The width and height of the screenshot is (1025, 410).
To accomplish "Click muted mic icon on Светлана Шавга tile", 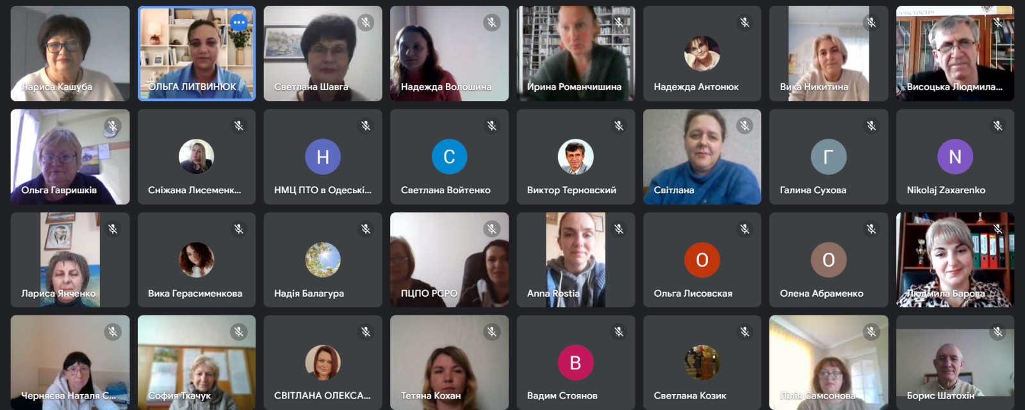I will [x=366, y=22].
